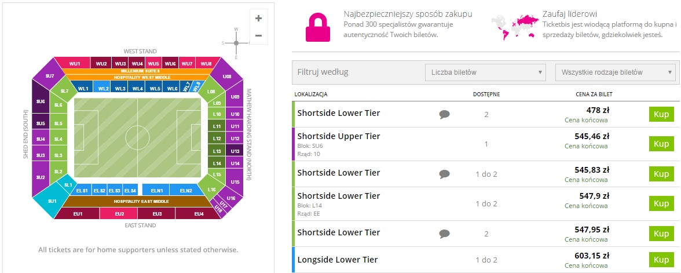Click the pink world map icon
681x273 pixels.
[513, 26]
